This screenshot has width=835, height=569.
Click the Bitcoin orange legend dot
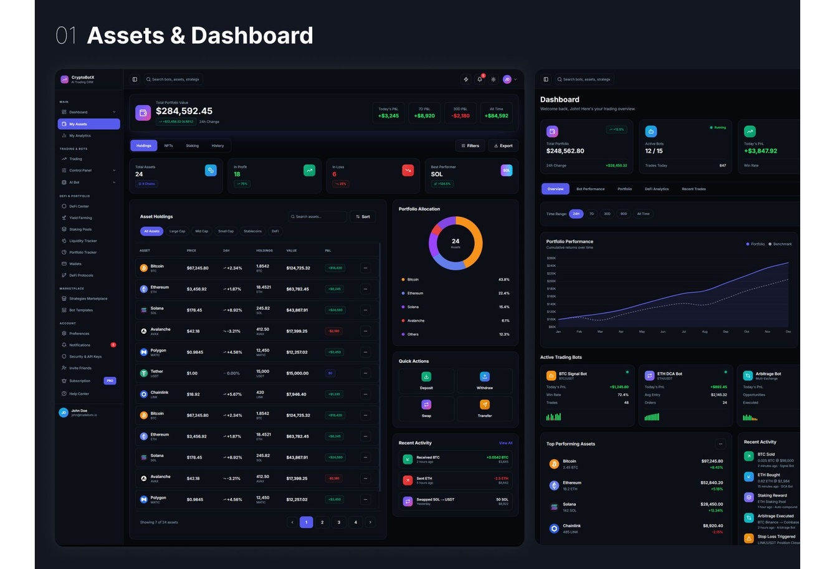point(403,280)
